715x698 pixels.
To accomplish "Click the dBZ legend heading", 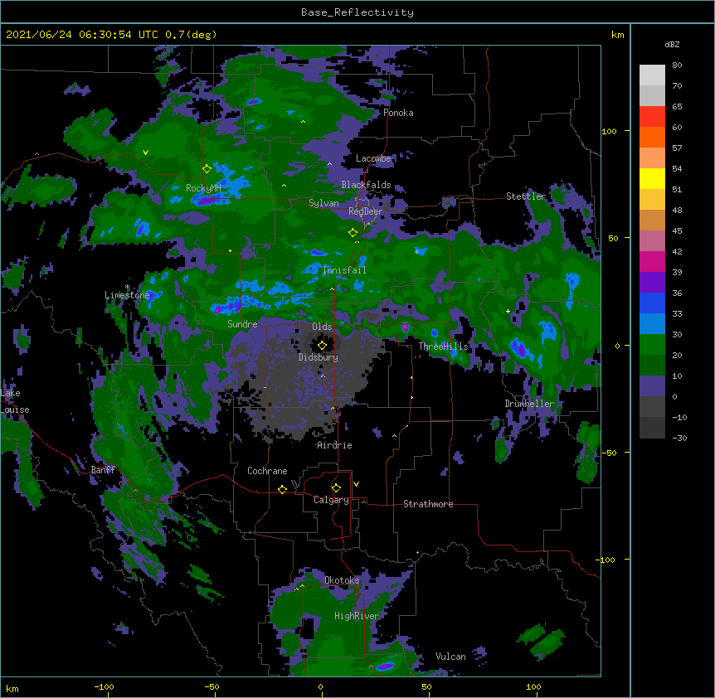I will point(672,45).
